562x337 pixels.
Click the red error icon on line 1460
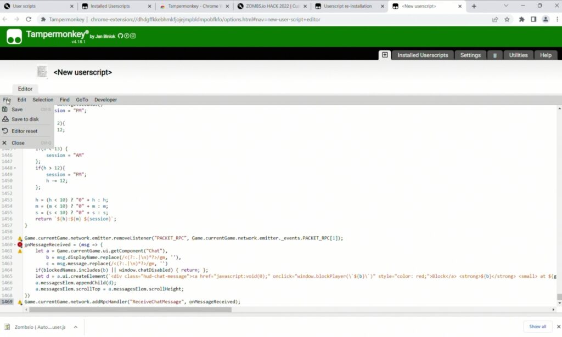pos(20,245)
